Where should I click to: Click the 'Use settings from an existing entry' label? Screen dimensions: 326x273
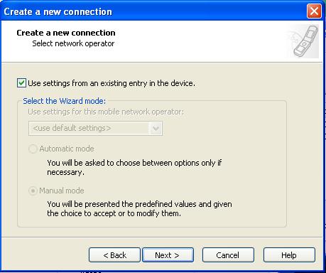[112, 83]
